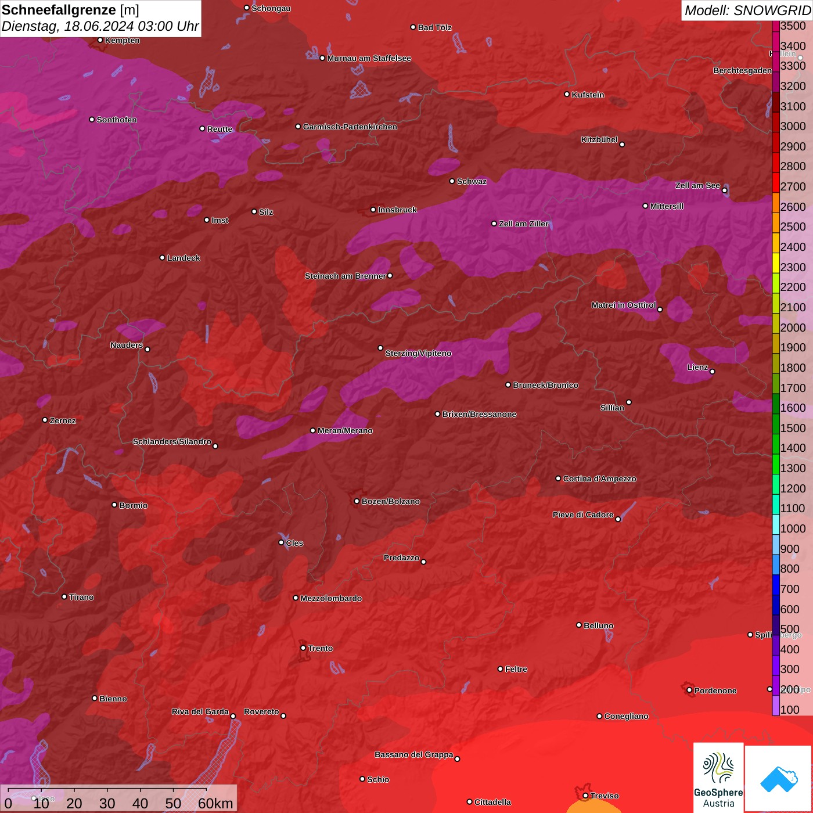Click the 'Bormio' map label
The image size is (813, 813).
pyautogui.click(x=133, y=505)
